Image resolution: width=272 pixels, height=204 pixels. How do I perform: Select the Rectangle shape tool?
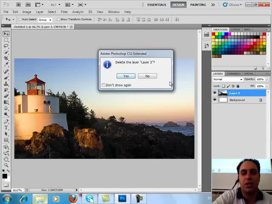coord(6,140)
